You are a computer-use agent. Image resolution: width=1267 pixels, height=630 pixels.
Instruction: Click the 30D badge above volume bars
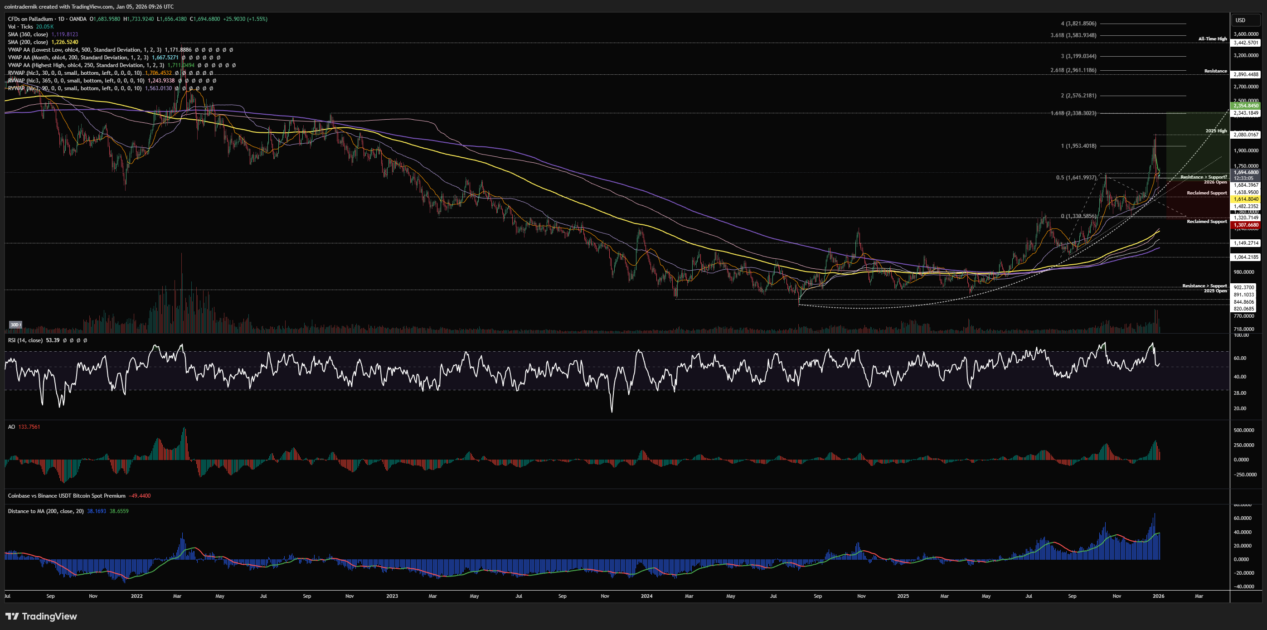point(15,325)
